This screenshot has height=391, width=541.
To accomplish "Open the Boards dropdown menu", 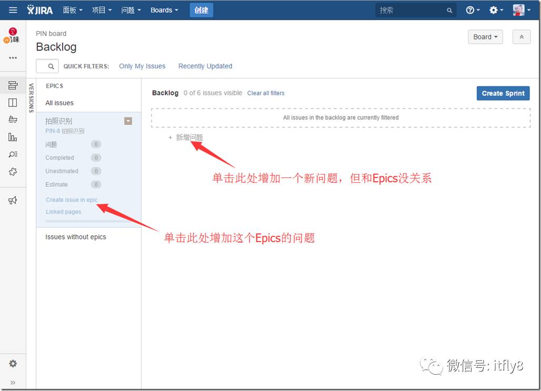I will 164,10.
